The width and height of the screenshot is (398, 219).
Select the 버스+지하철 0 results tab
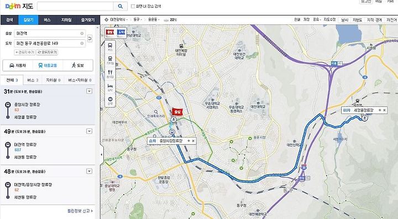point(80,80)
